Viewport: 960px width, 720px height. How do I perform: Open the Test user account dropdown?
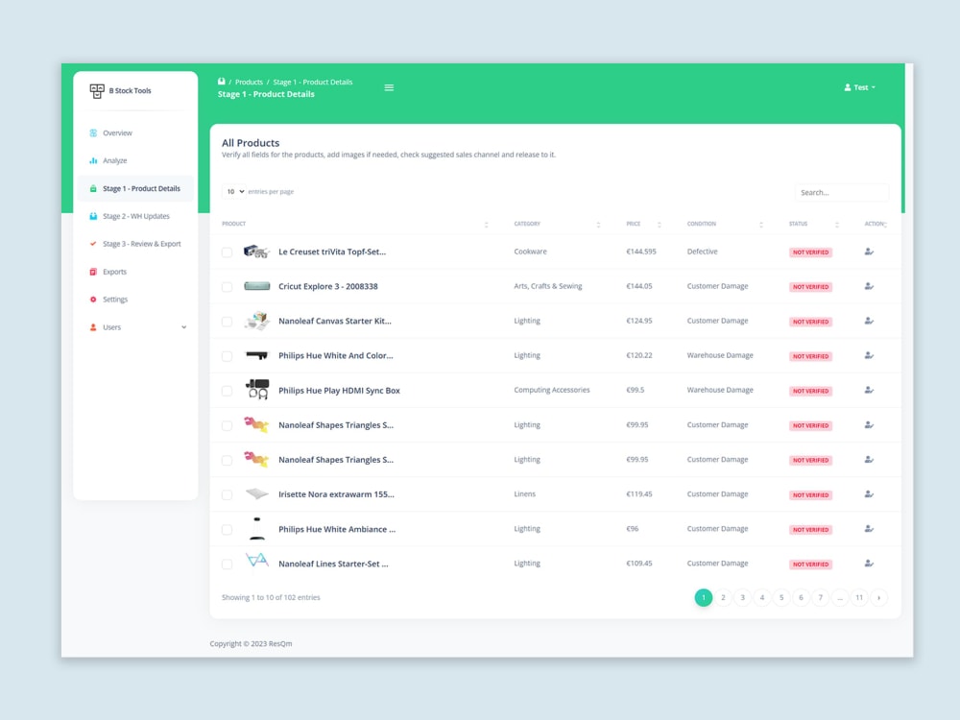click(859, 86)
